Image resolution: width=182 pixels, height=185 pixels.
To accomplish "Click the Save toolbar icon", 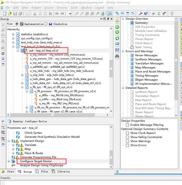I will pyautogui.click(x=15, y=13).
